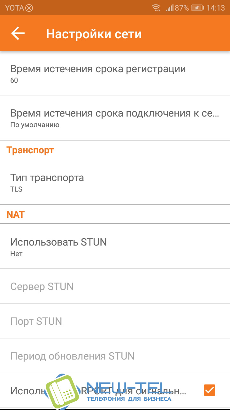Open the Использовать STUN option
Screen dimensions: 230x410
115,247
